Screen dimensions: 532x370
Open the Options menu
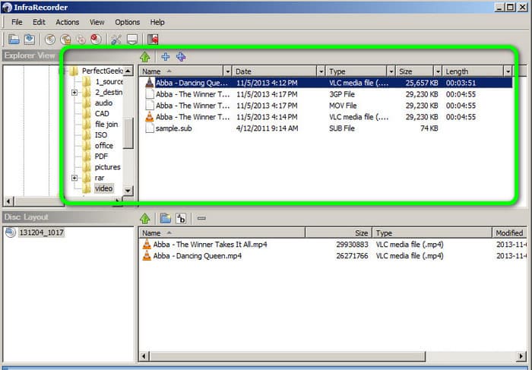[x=127, y=22]
